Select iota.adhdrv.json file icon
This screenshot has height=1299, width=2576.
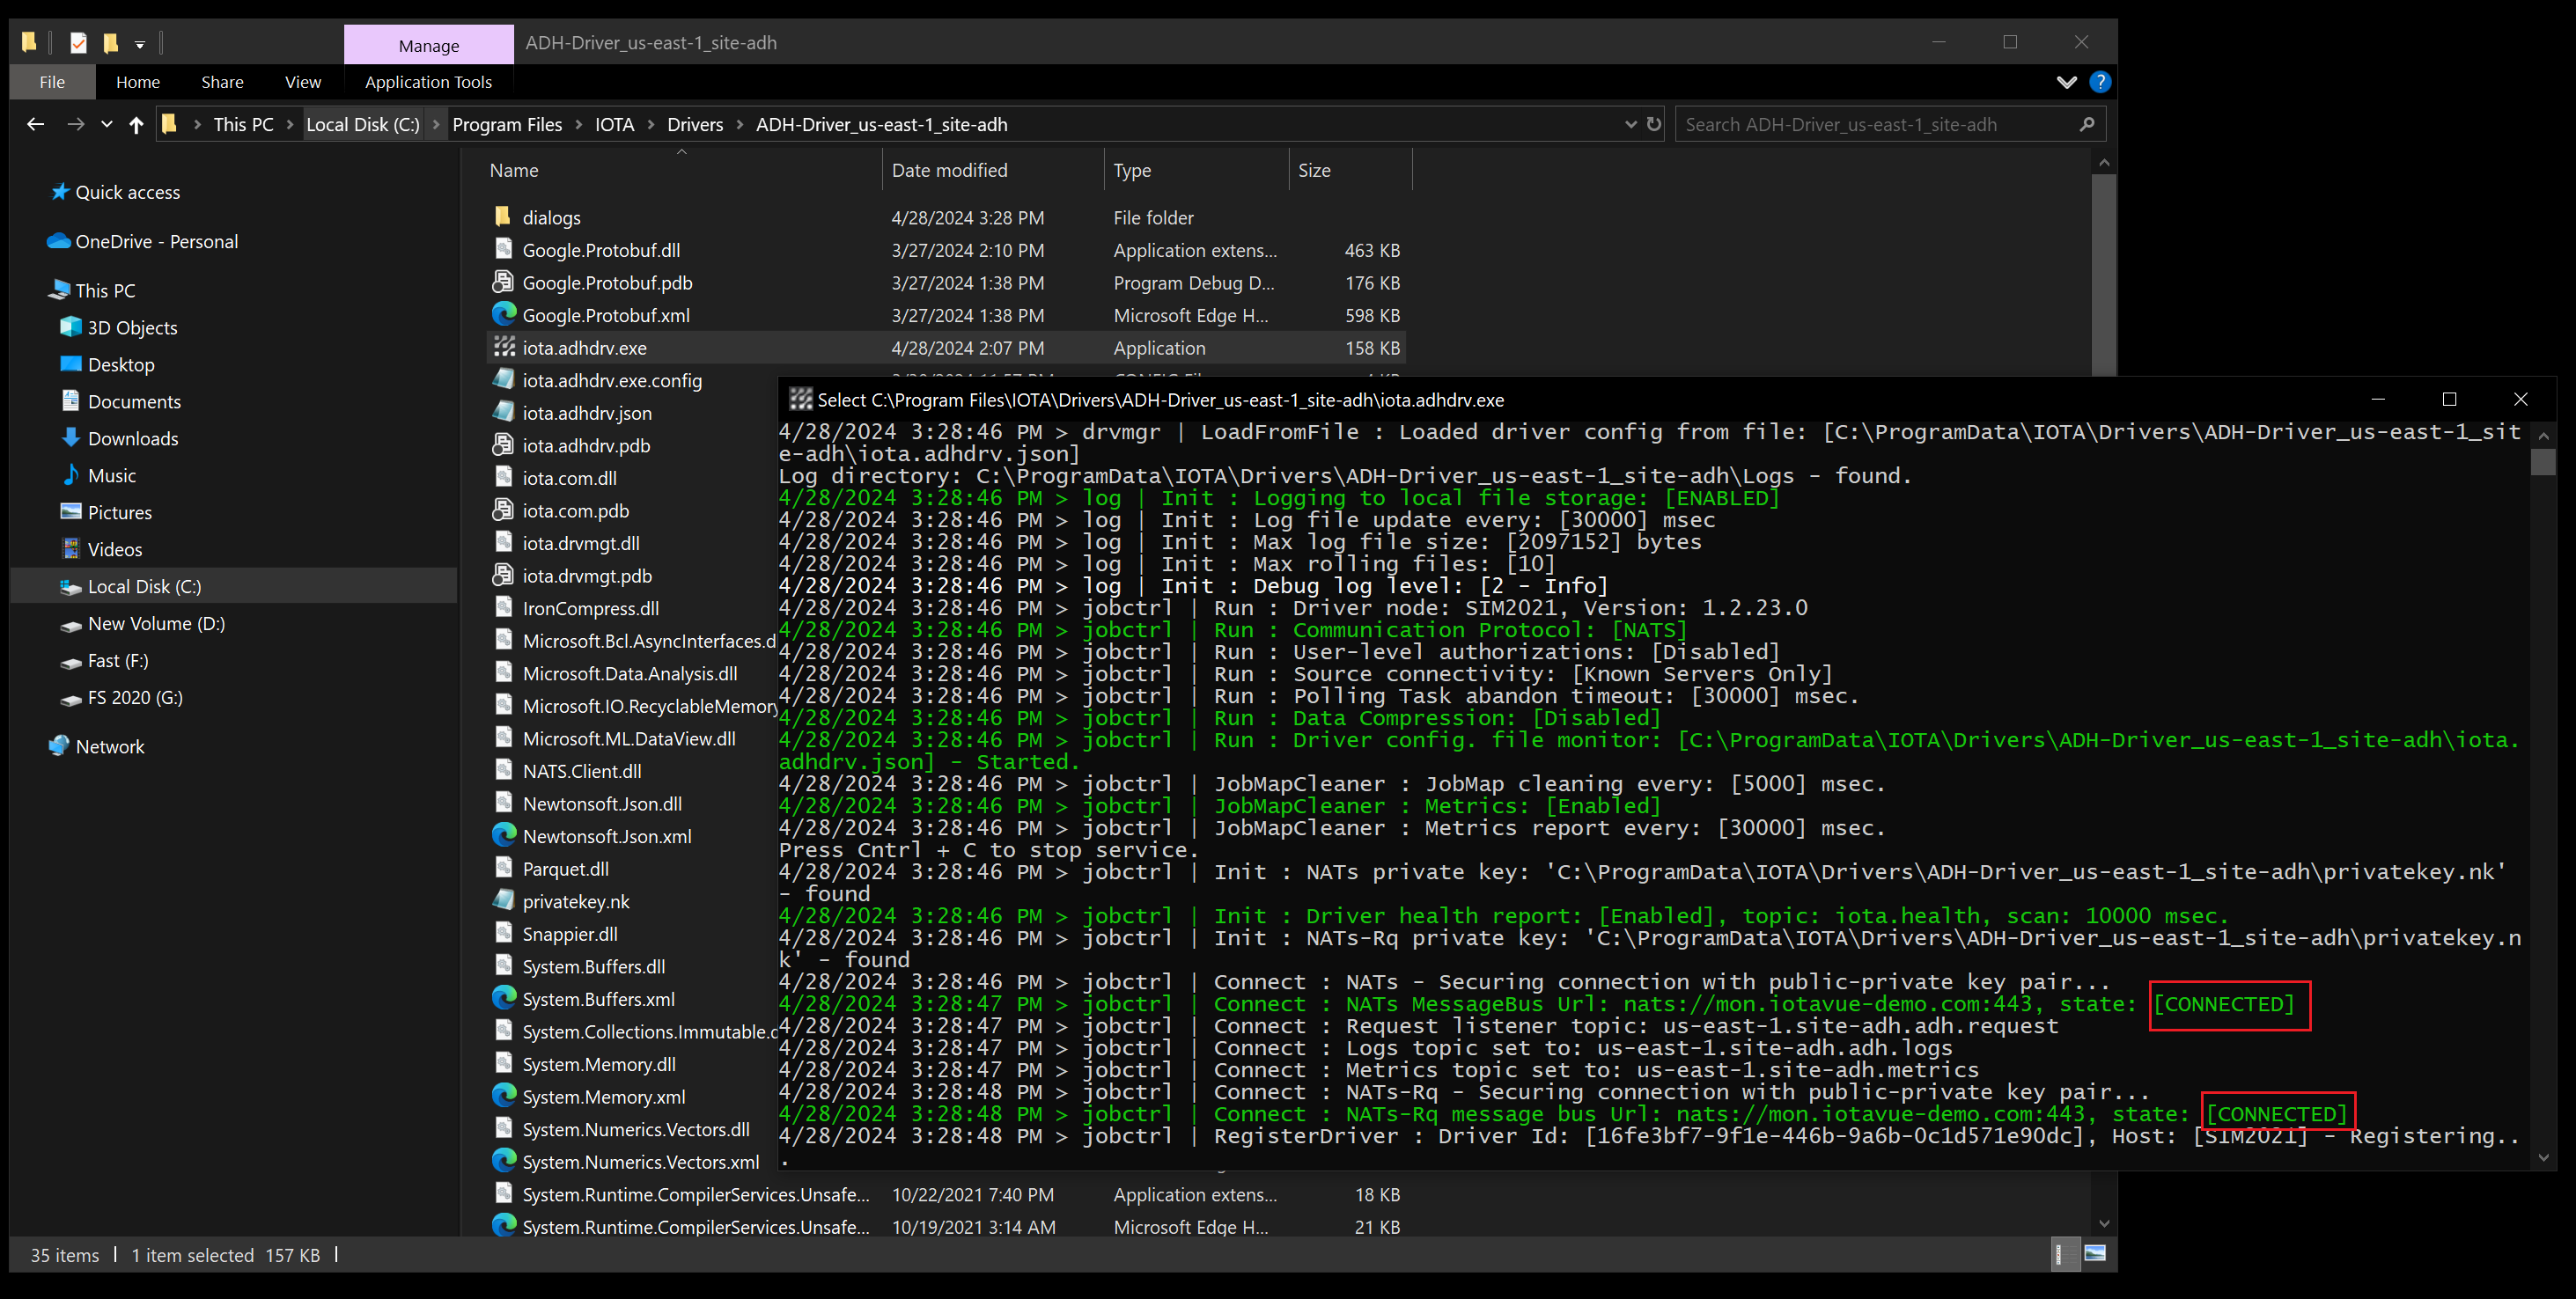(x=504, y=412)
